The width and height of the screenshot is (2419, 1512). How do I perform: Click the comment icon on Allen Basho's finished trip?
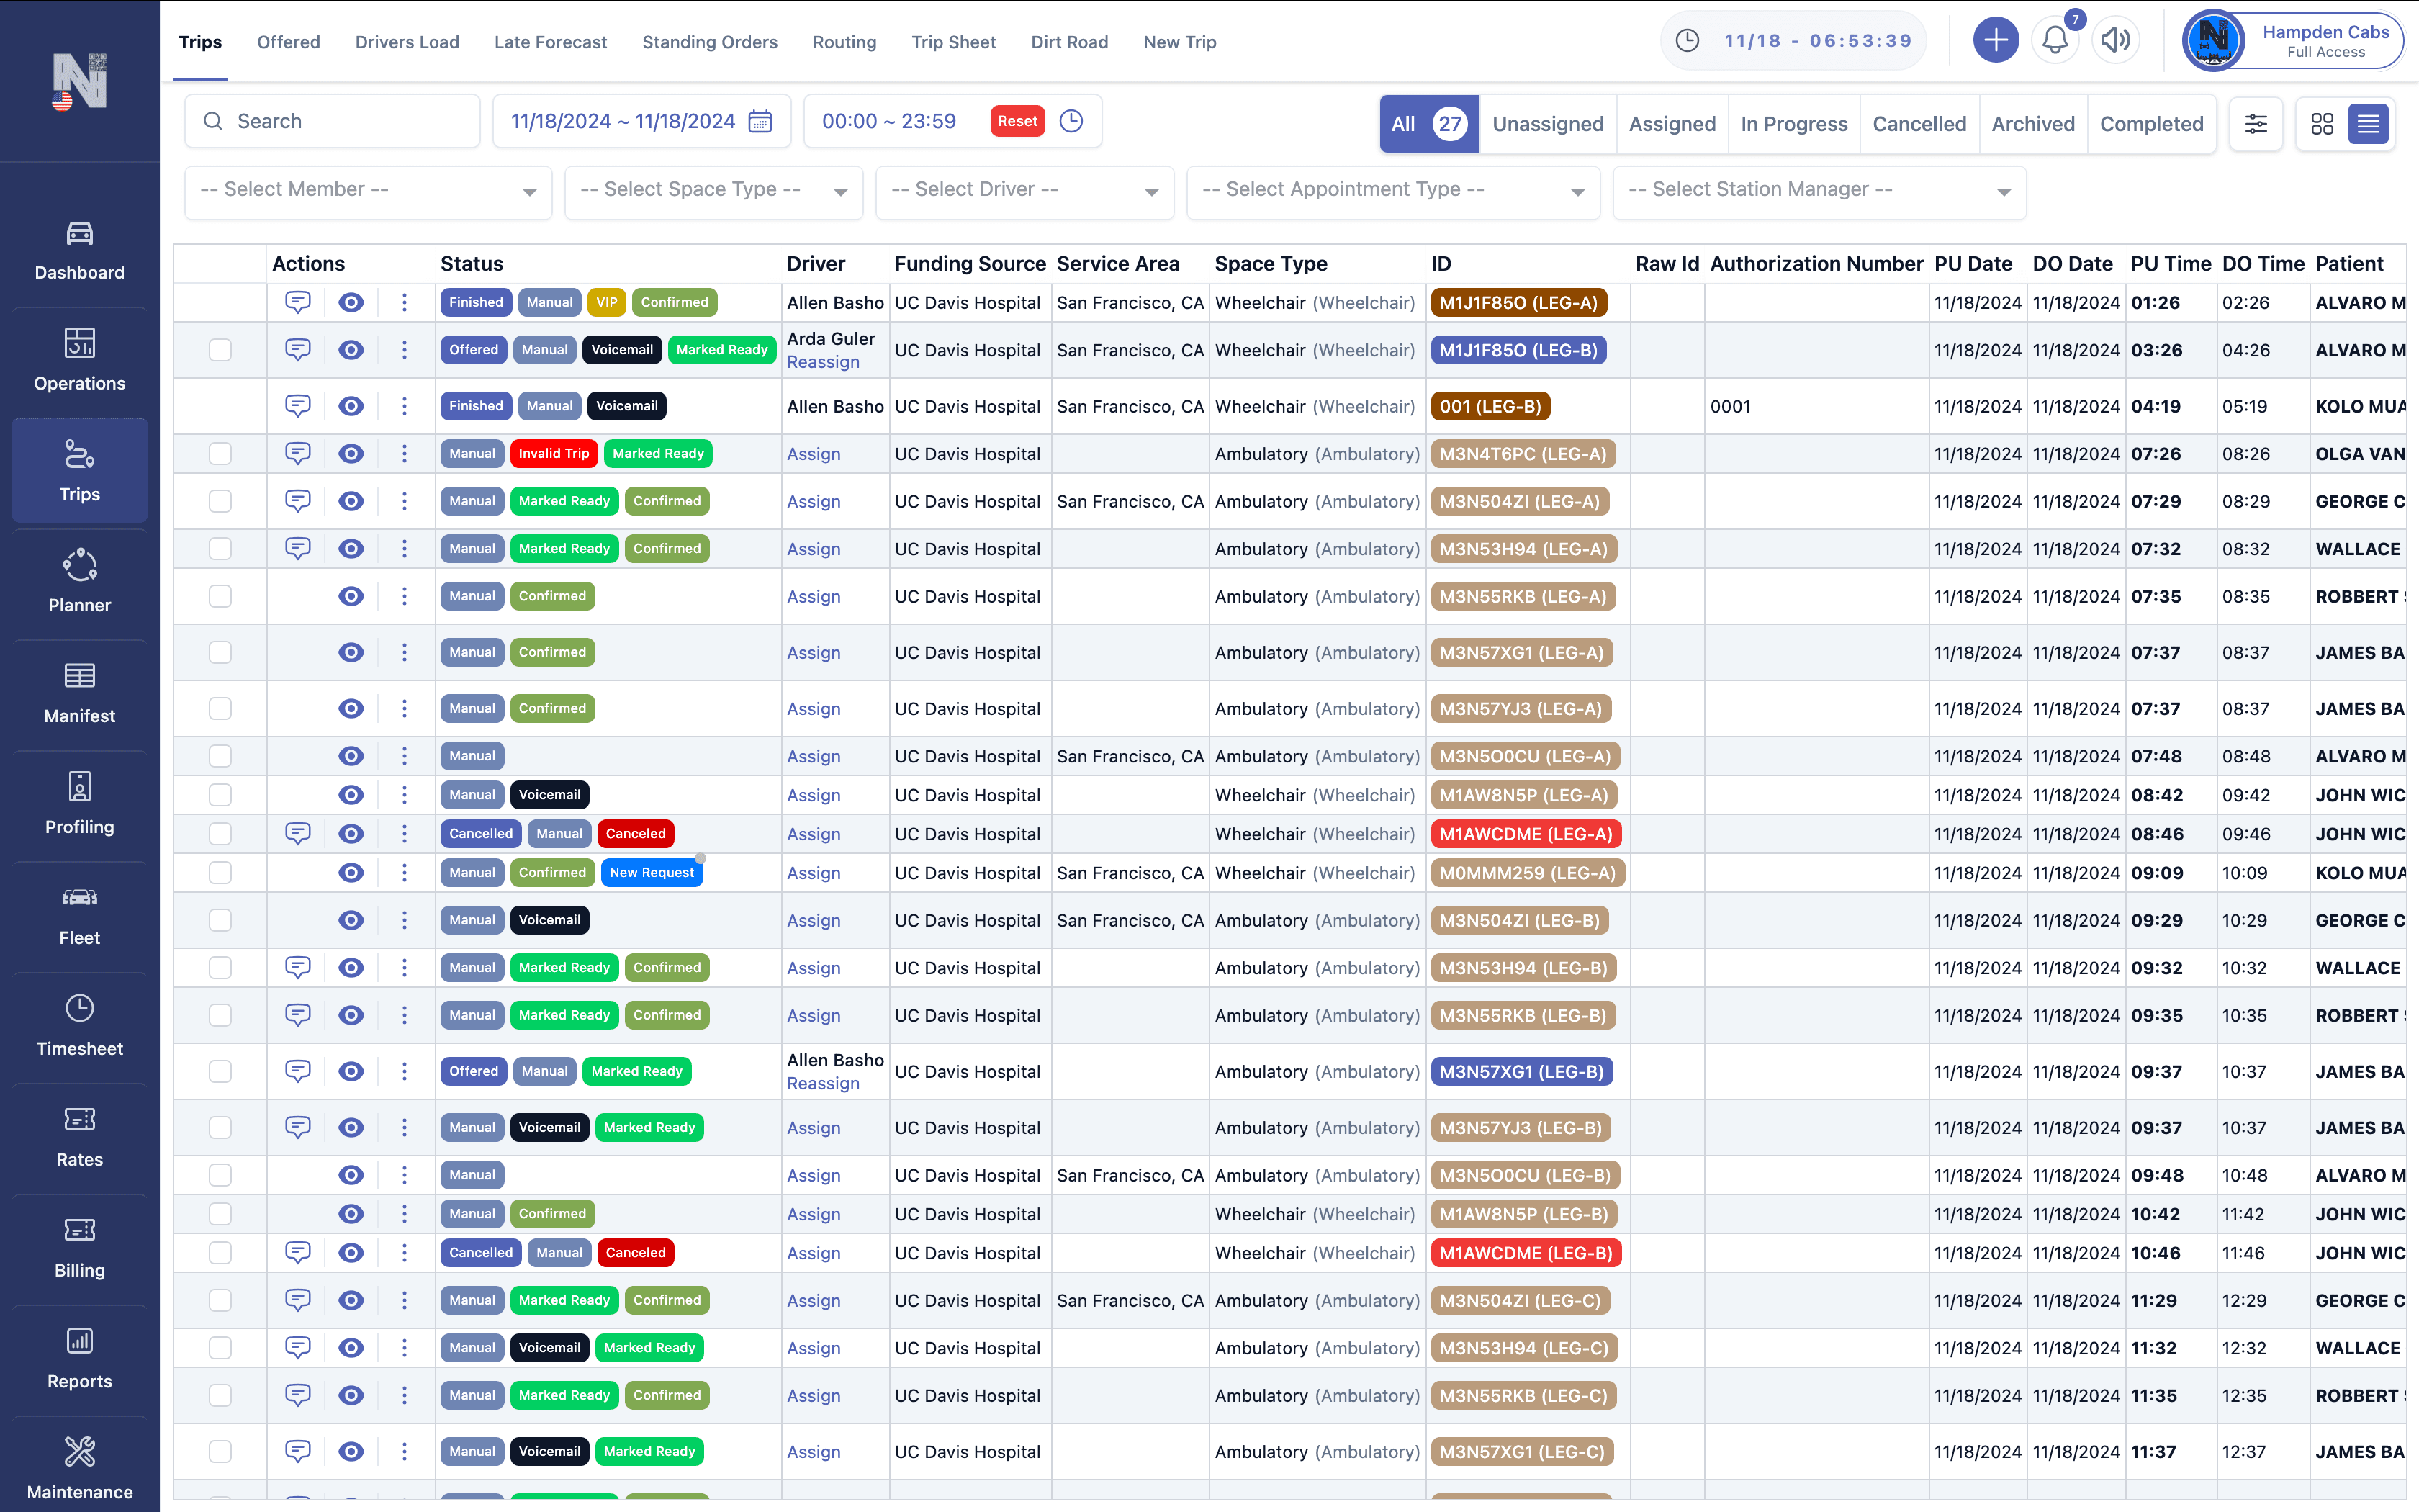tap(298, 302)
